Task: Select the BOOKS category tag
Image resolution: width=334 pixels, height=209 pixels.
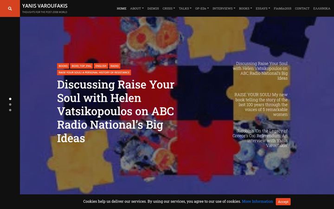Action: click(63, 66)
